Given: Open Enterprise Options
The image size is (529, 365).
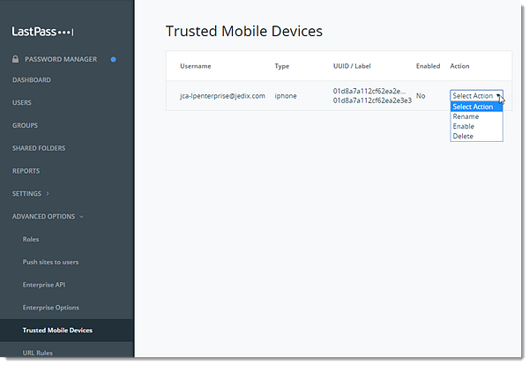Looking at the screenshot, I should click(51, 308).
